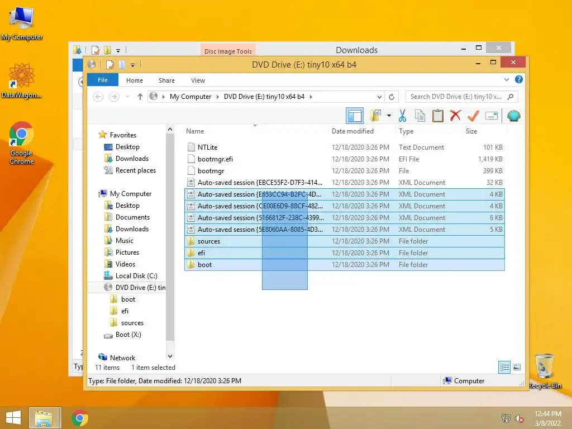572x429 pixels.
Task: Click the Rename icon in toolbar
Action: click(x=492, y=116)
